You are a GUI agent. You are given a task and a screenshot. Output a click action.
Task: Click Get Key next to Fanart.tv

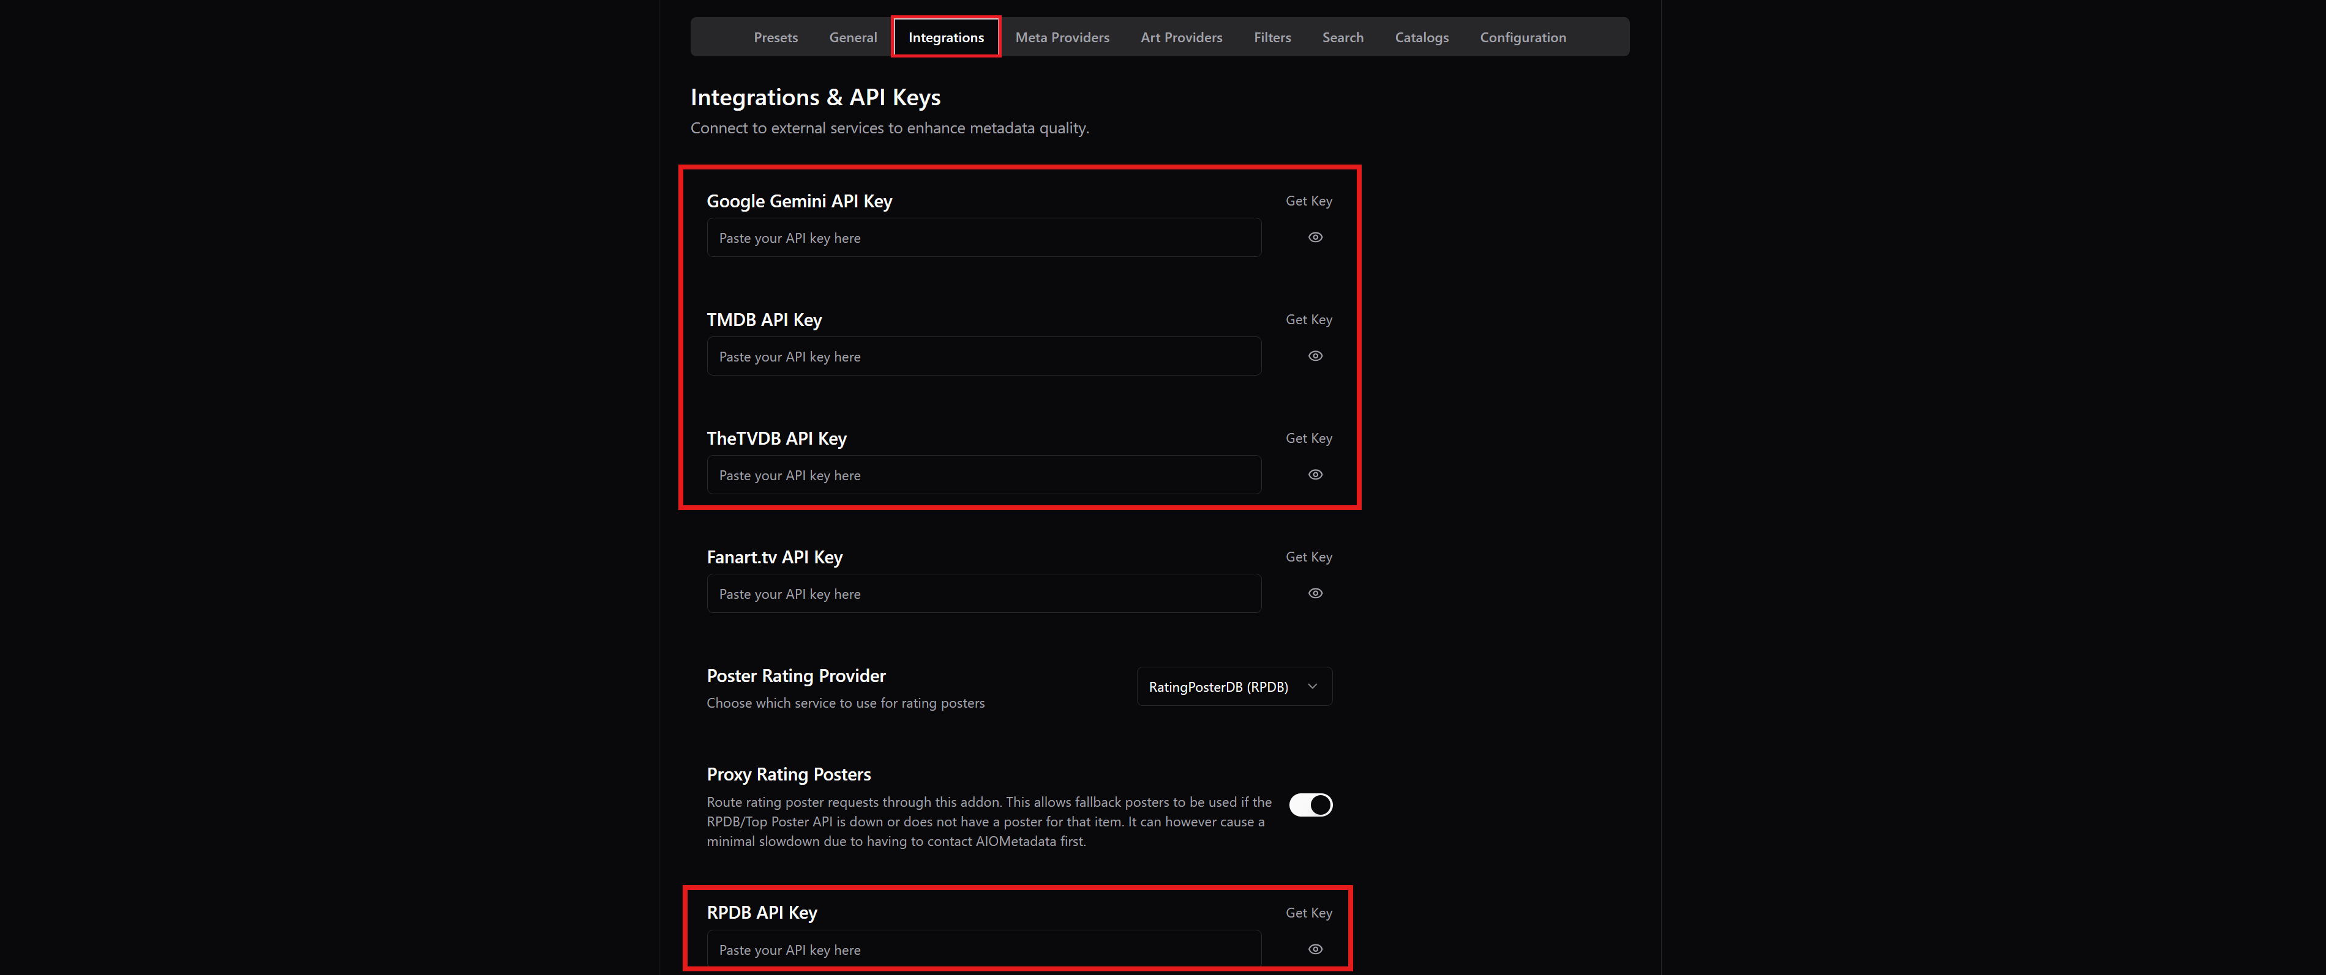(x=1308, y=557)
